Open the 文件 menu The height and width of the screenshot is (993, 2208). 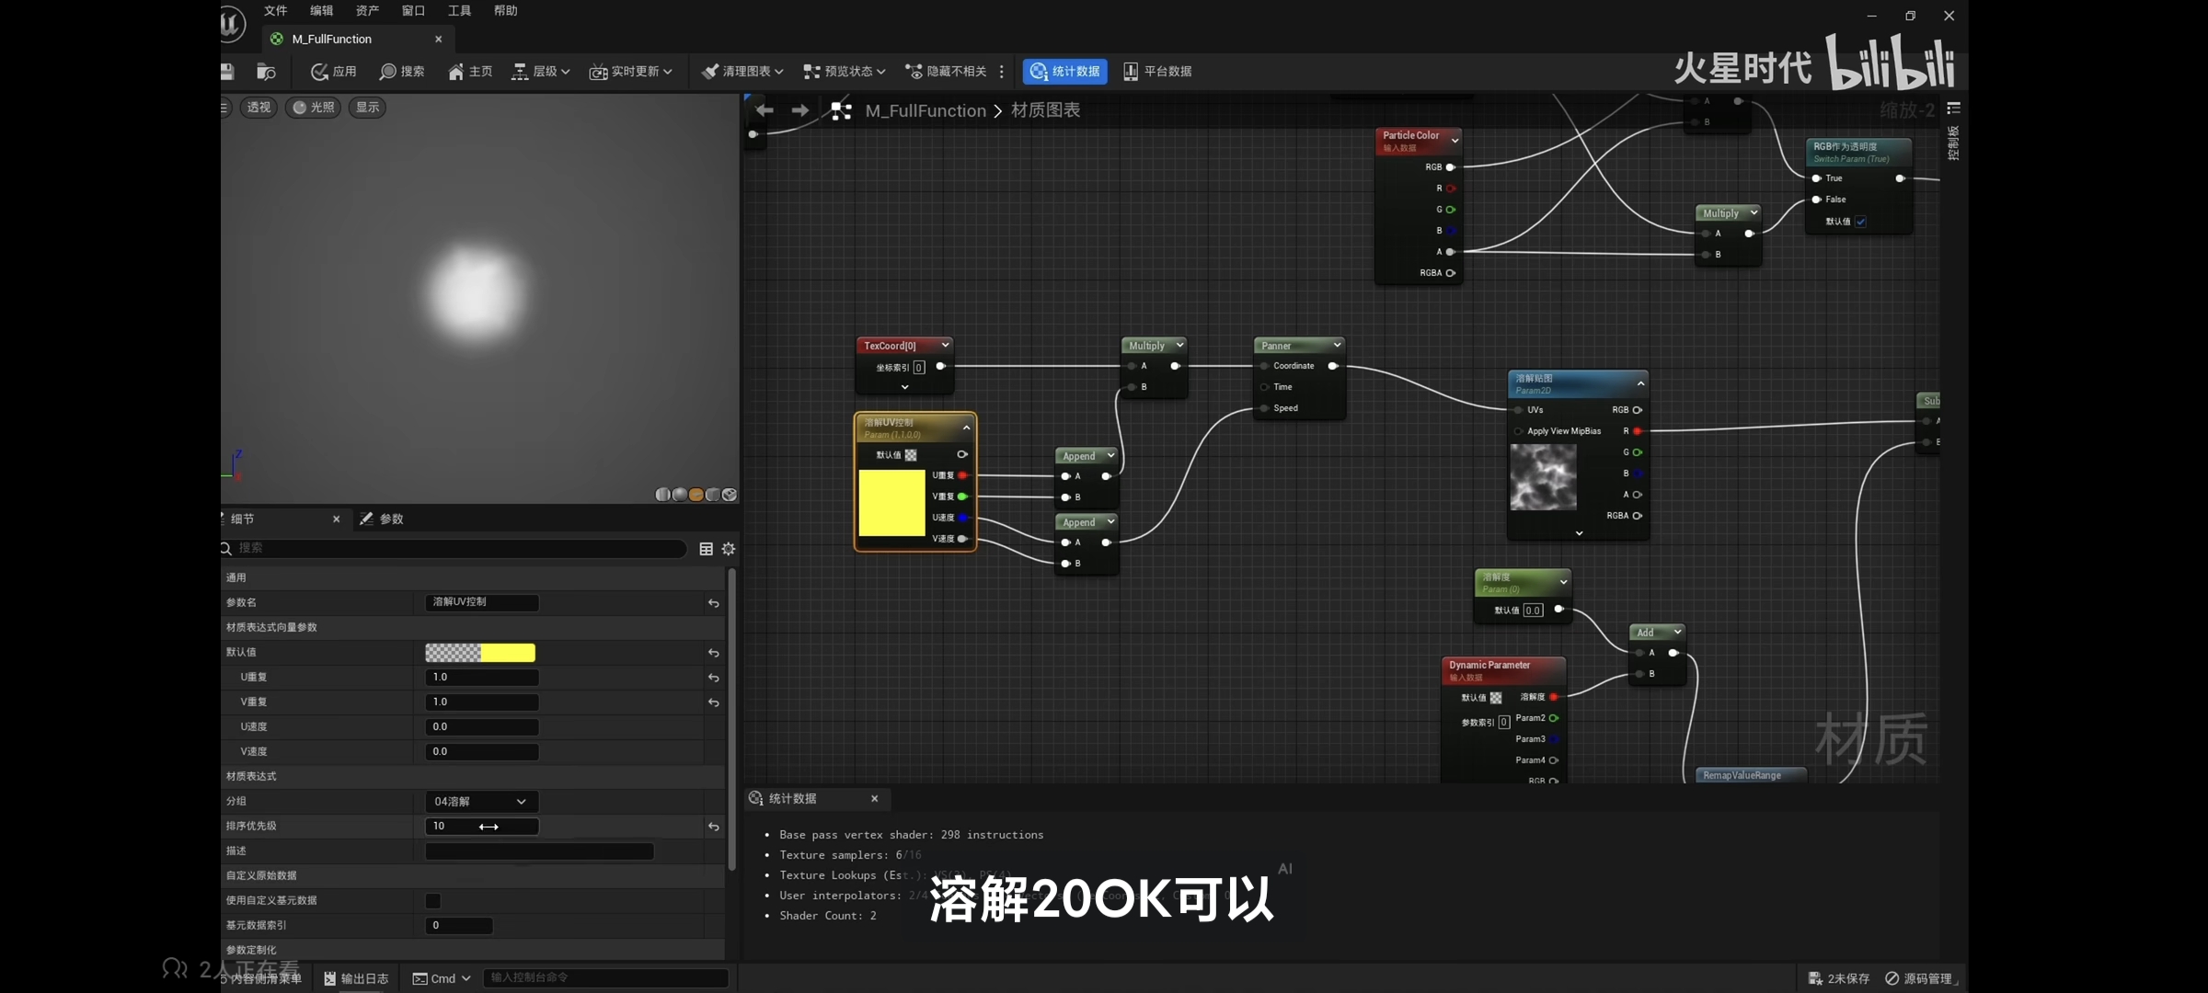[x=275, y=11]
